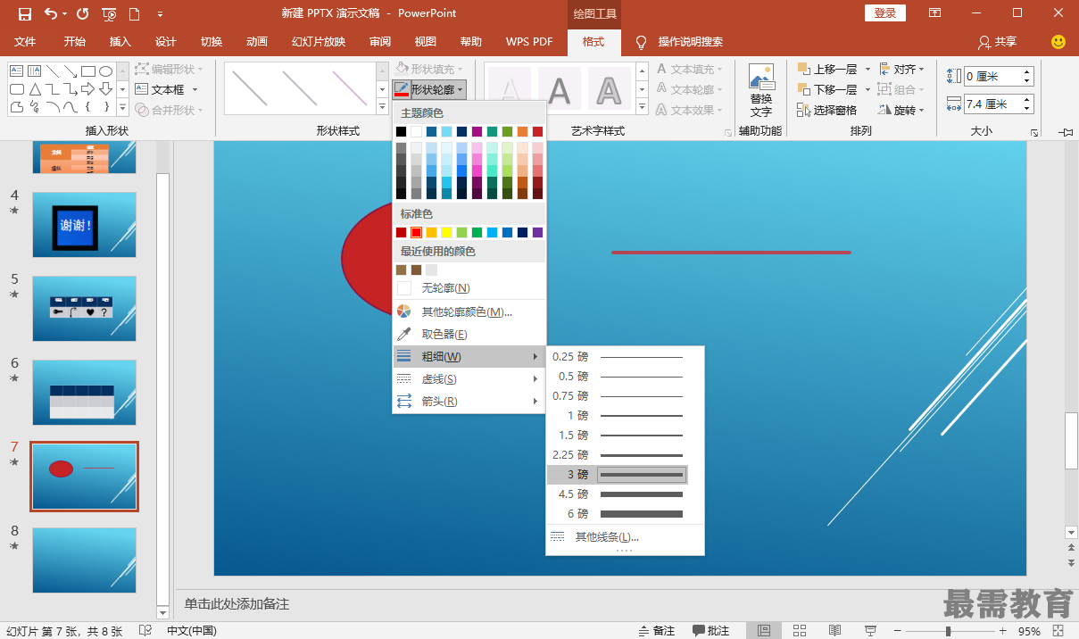Click the 共享 share button
1079x639 pixels.
[997, 42]
